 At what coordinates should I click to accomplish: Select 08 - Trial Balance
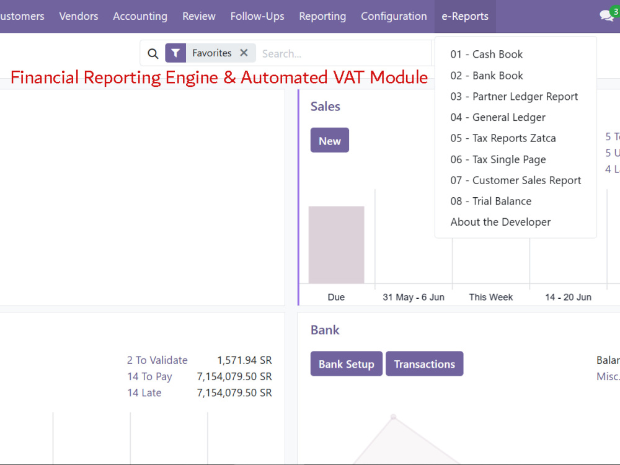click(516, 201)
